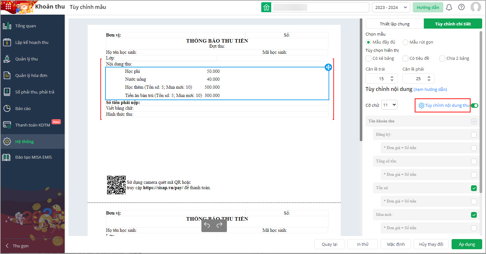This screenshot has width=486, height=254.
Task: Switch to the Thiết lập chung tab
Action: (x=395, y=24)
